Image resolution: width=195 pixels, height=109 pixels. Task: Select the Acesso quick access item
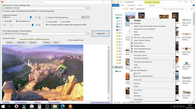[x=119, y=15]
